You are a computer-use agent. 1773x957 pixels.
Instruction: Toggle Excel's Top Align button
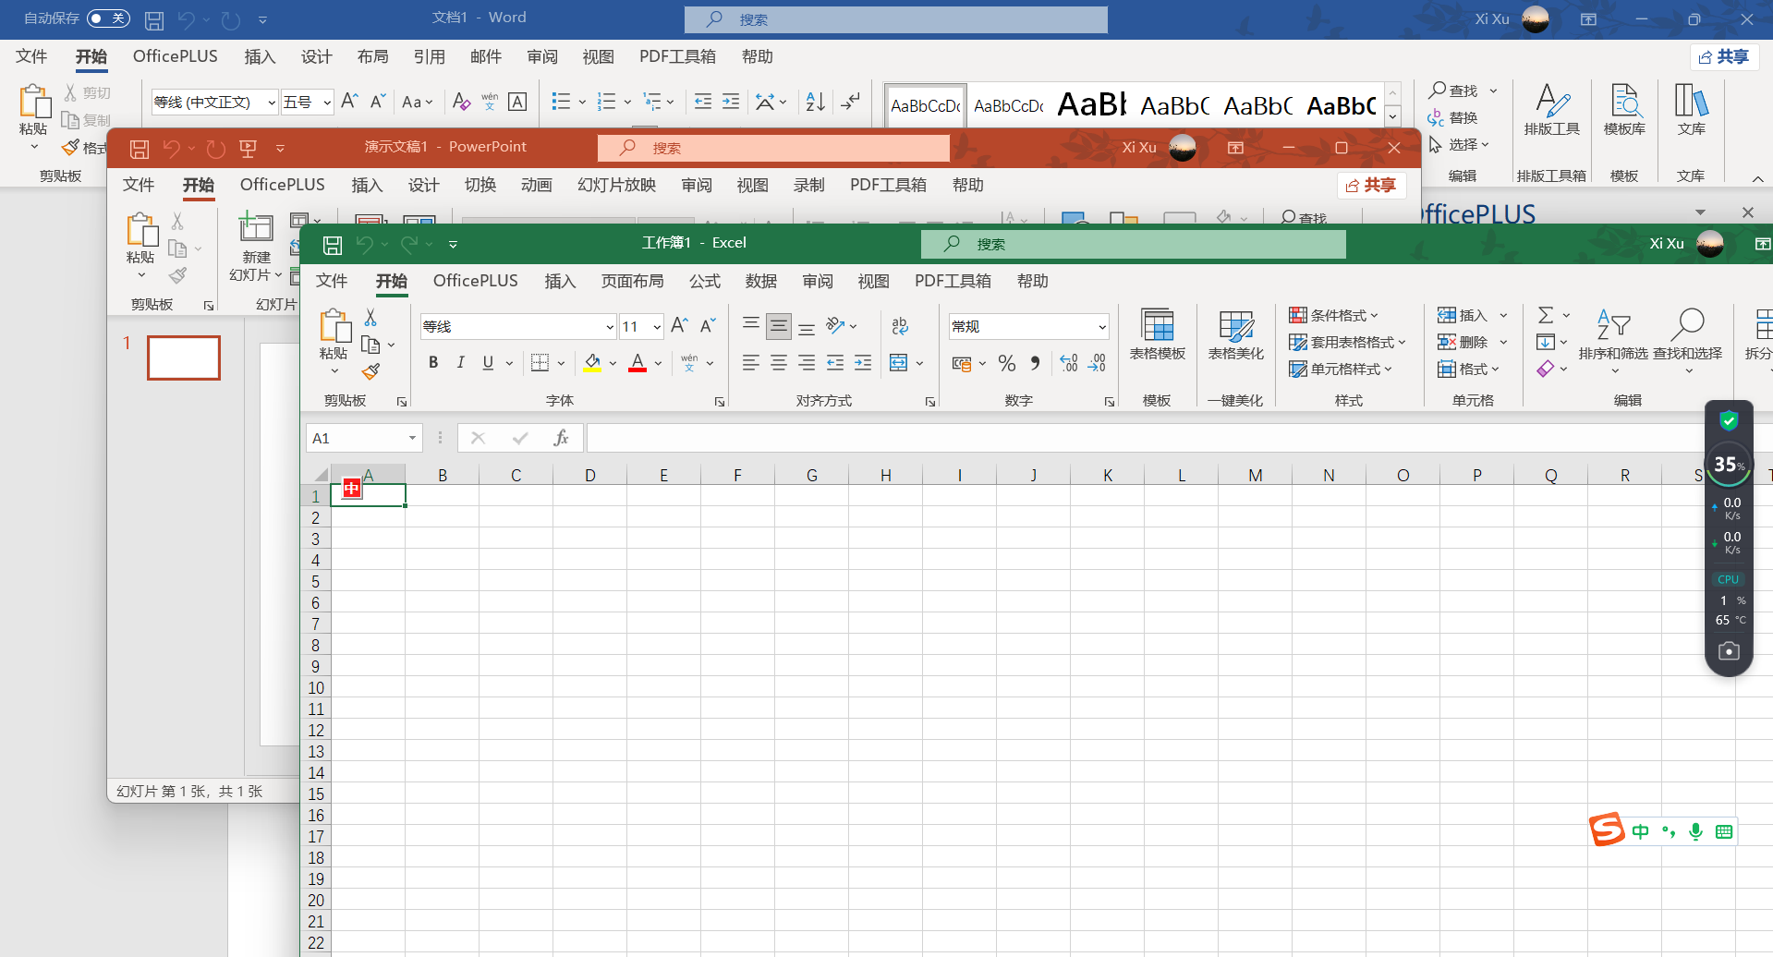751,325
